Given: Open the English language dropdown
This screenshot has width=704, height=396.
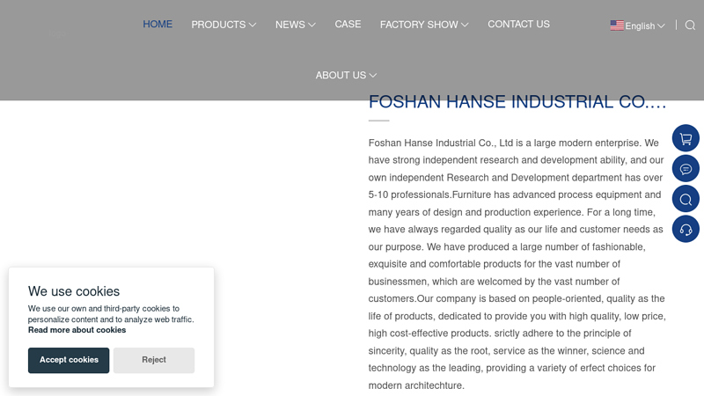Looking at the screenshot, I should (637, 26).
